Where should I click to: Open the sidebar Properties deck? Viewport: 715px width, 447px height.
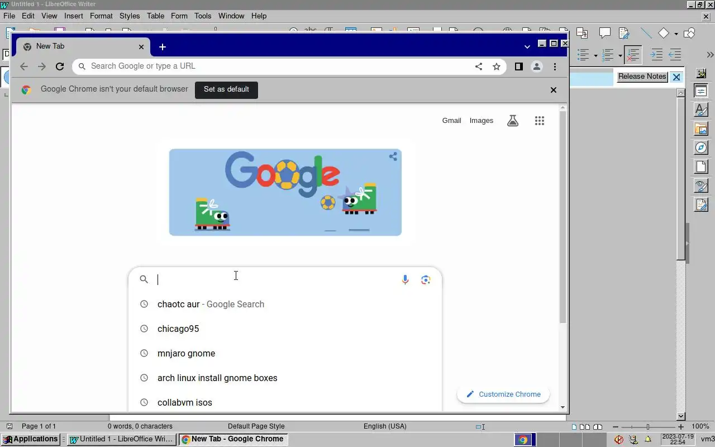(701, 91)
